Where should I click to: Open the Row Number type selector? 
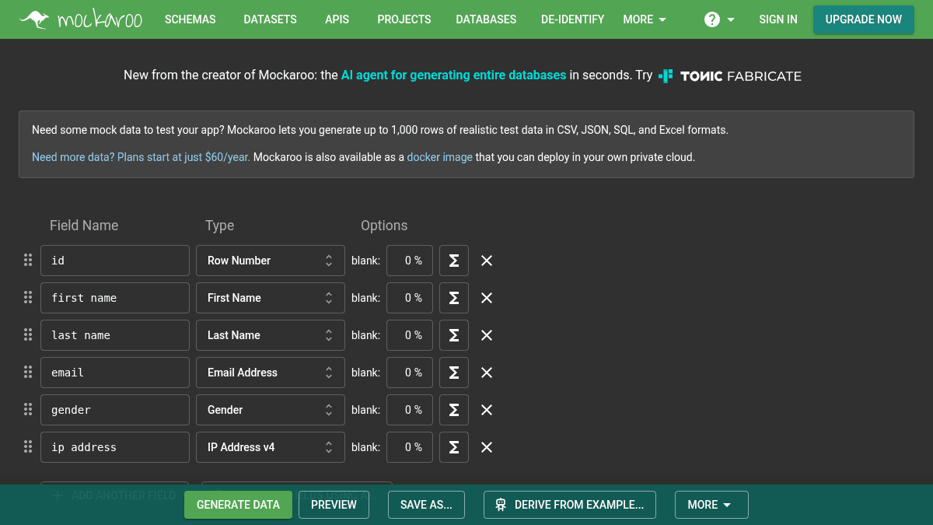[271, 261]
